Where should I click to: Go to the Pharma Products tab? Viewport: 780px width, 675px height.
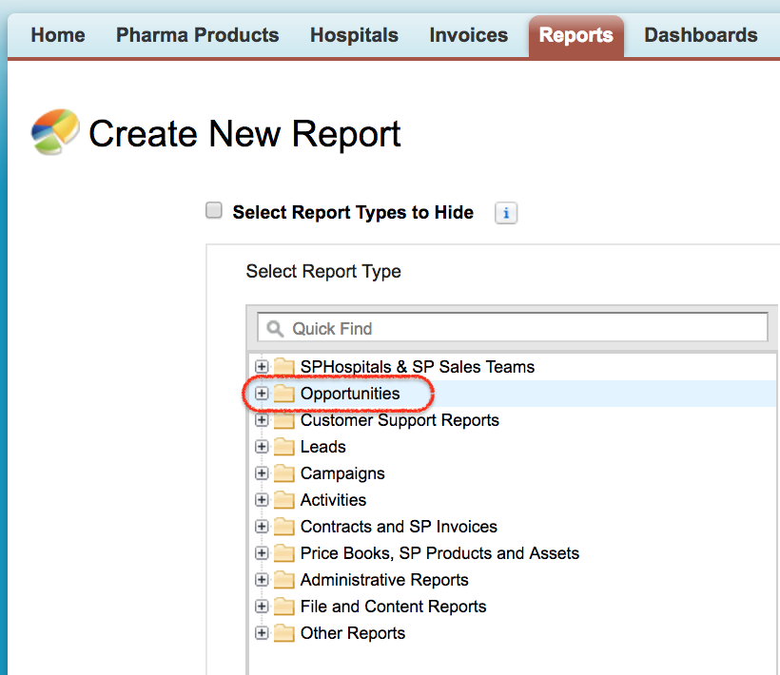198,35
